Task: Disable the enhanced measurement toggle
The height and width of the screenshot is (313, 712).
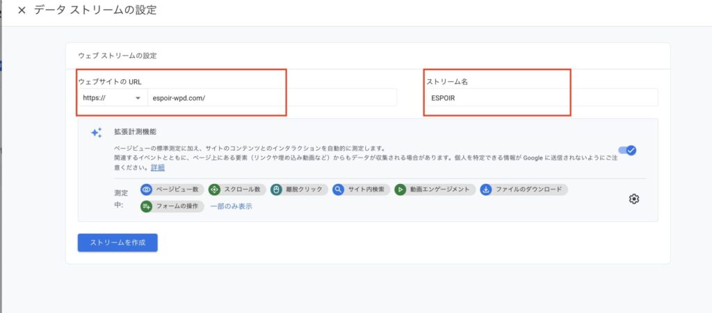Action: click(628, 151)
